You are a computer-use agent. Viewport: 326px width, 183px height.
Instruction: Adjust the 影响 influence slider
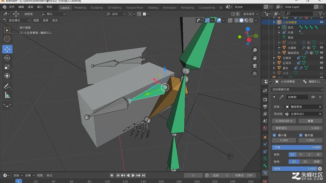pos(295,169)
